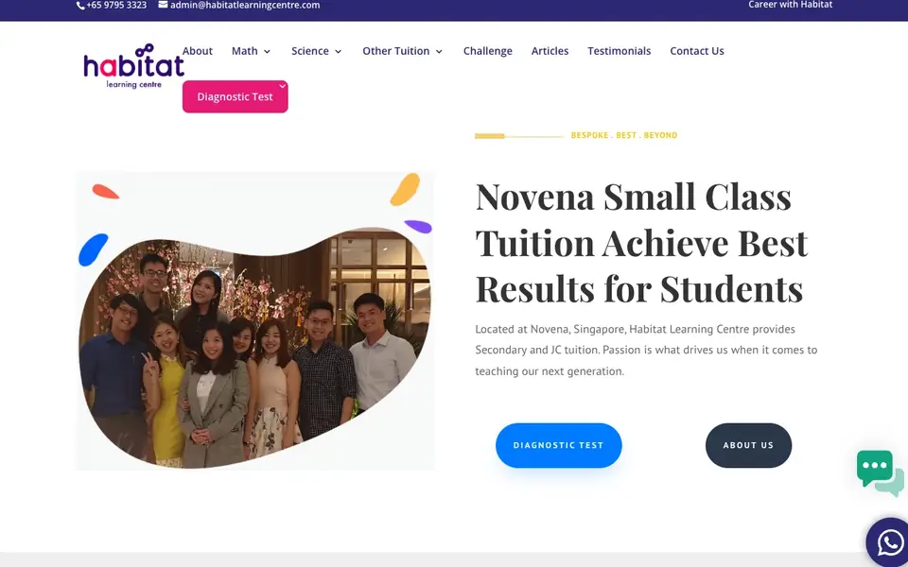
Task: Click the pink Diagnostic Test button
Action: pyautogui.click(x=236, y=96)
